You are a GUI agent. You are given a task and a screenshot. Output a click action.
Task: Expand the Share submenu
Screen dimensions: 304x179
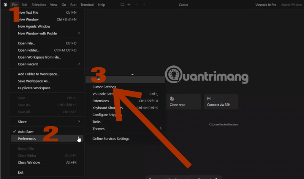tap(22, 122)
